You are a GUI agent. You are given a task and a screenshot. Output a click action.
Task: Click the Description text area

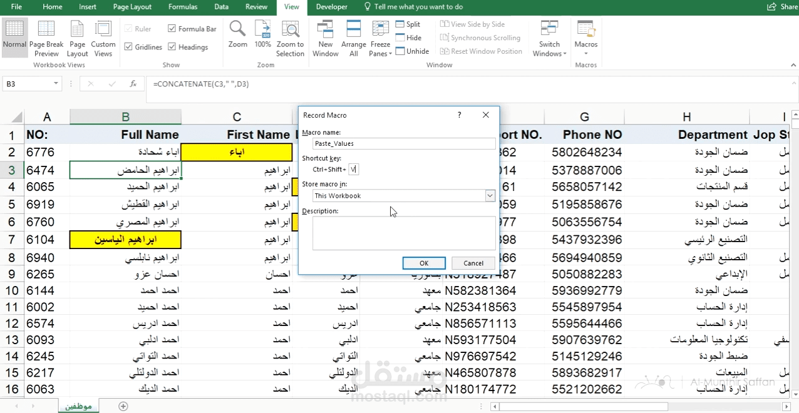coord(404,233)
